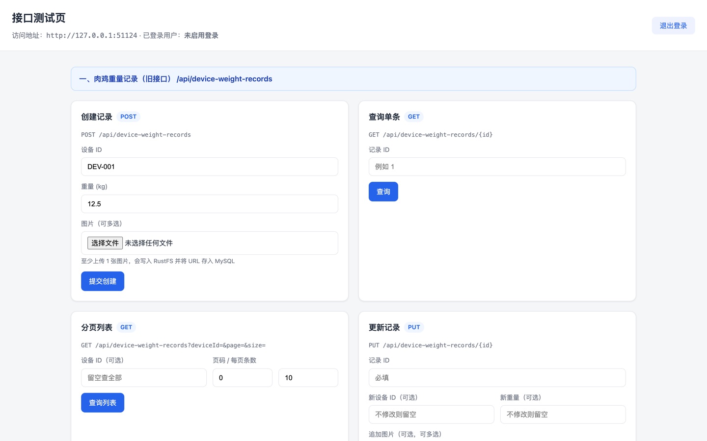Screen dimensions: 707x441
Task: Click the 分页列表 card heading
Action: [x=97, y=327]
